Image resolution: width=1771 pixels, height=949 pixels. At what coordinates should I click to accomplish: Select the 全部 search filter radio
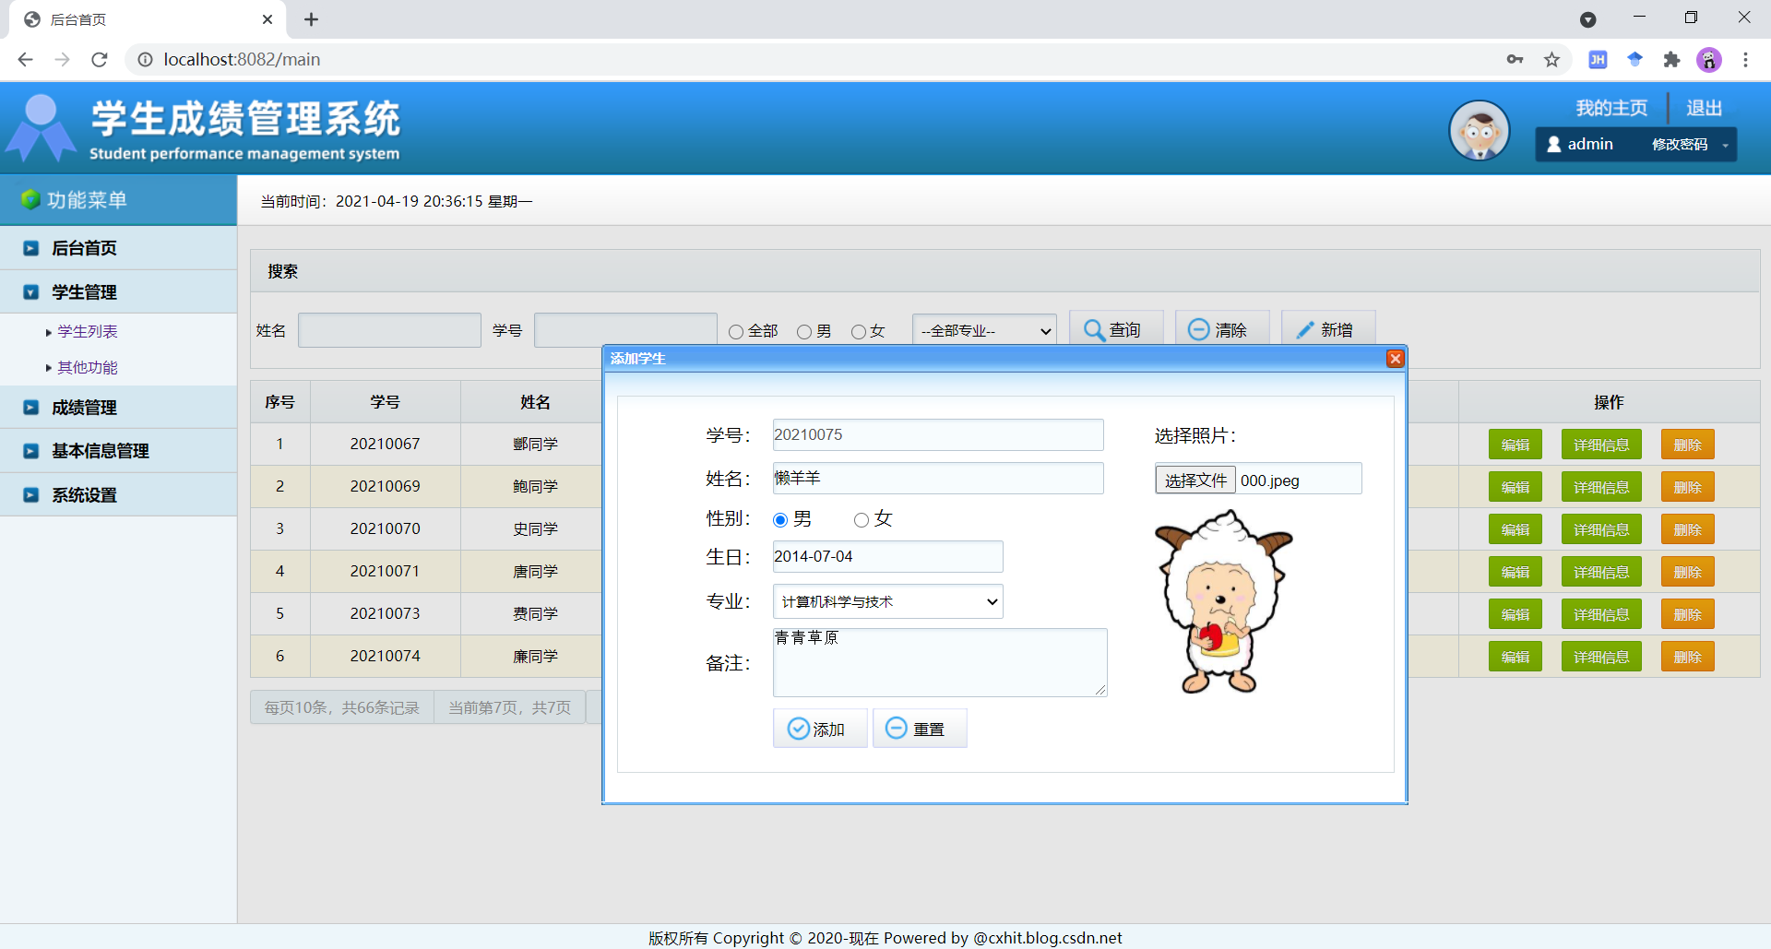coord(736,332)
